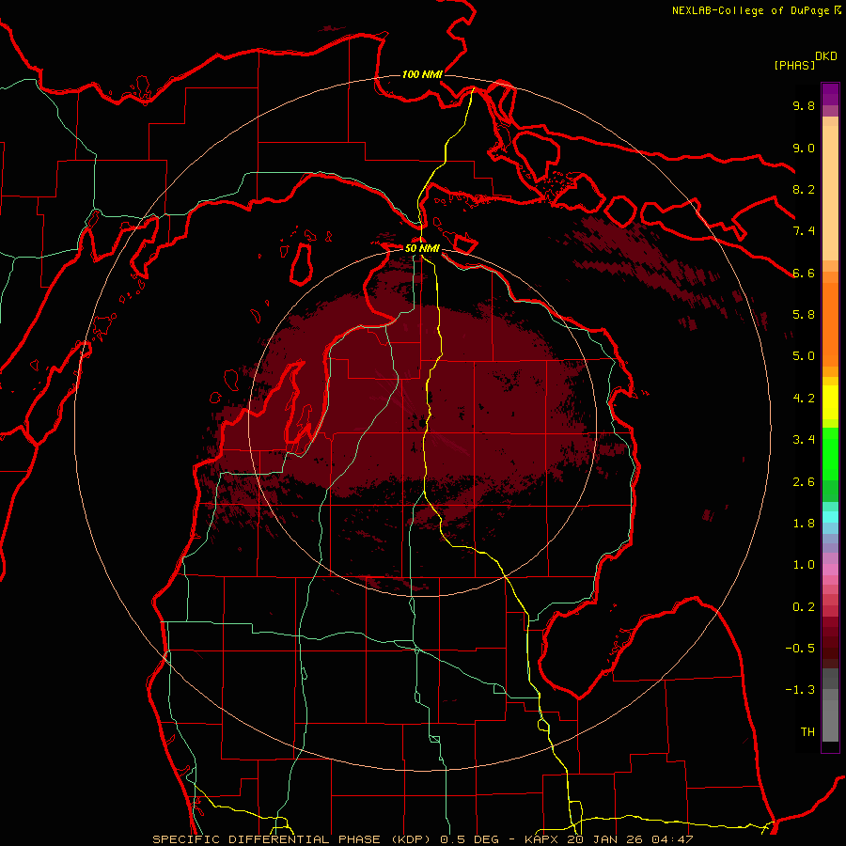
Task: Click the 2.6 value on color scale
Action: 804,482
